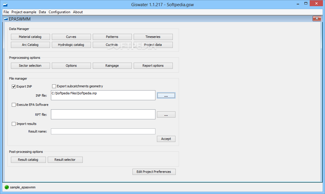Uncheck the Export INP checkbox
This screenshot has height=194, width=325.
coord(14,86)
